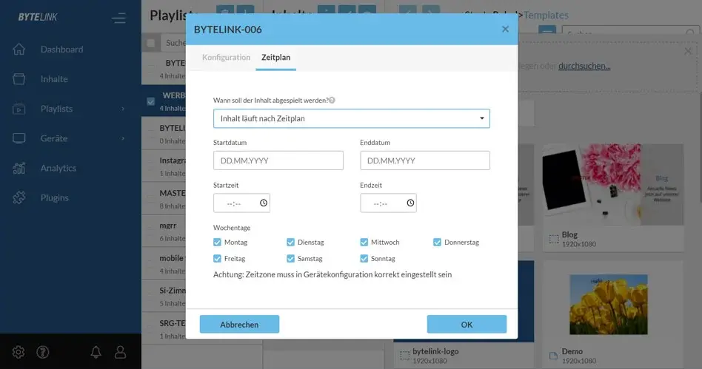Toggle the Dienstag checkbox

click(x=290, y=243)
